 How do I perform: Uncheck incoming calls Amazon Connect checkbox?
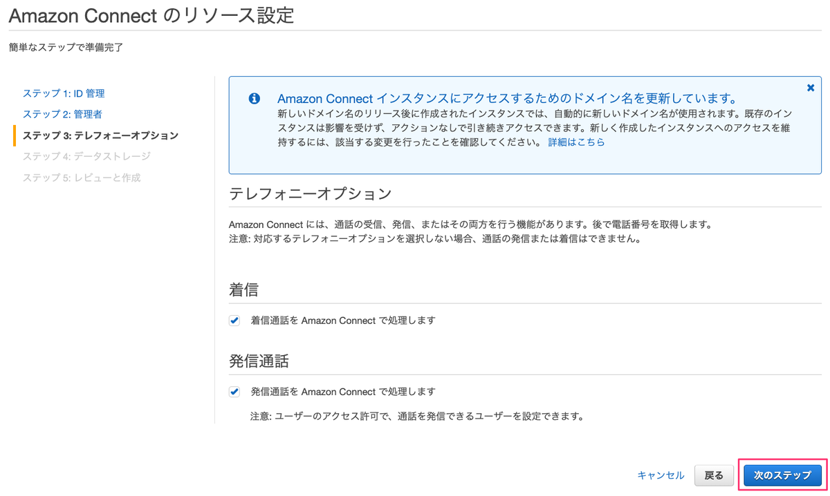tap(234, 321)
